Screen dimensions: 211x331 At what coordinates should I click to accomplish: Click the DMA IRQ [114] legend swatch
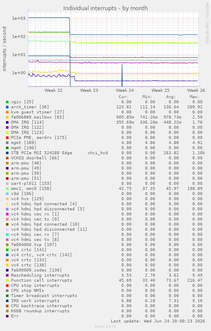[7, 122]
